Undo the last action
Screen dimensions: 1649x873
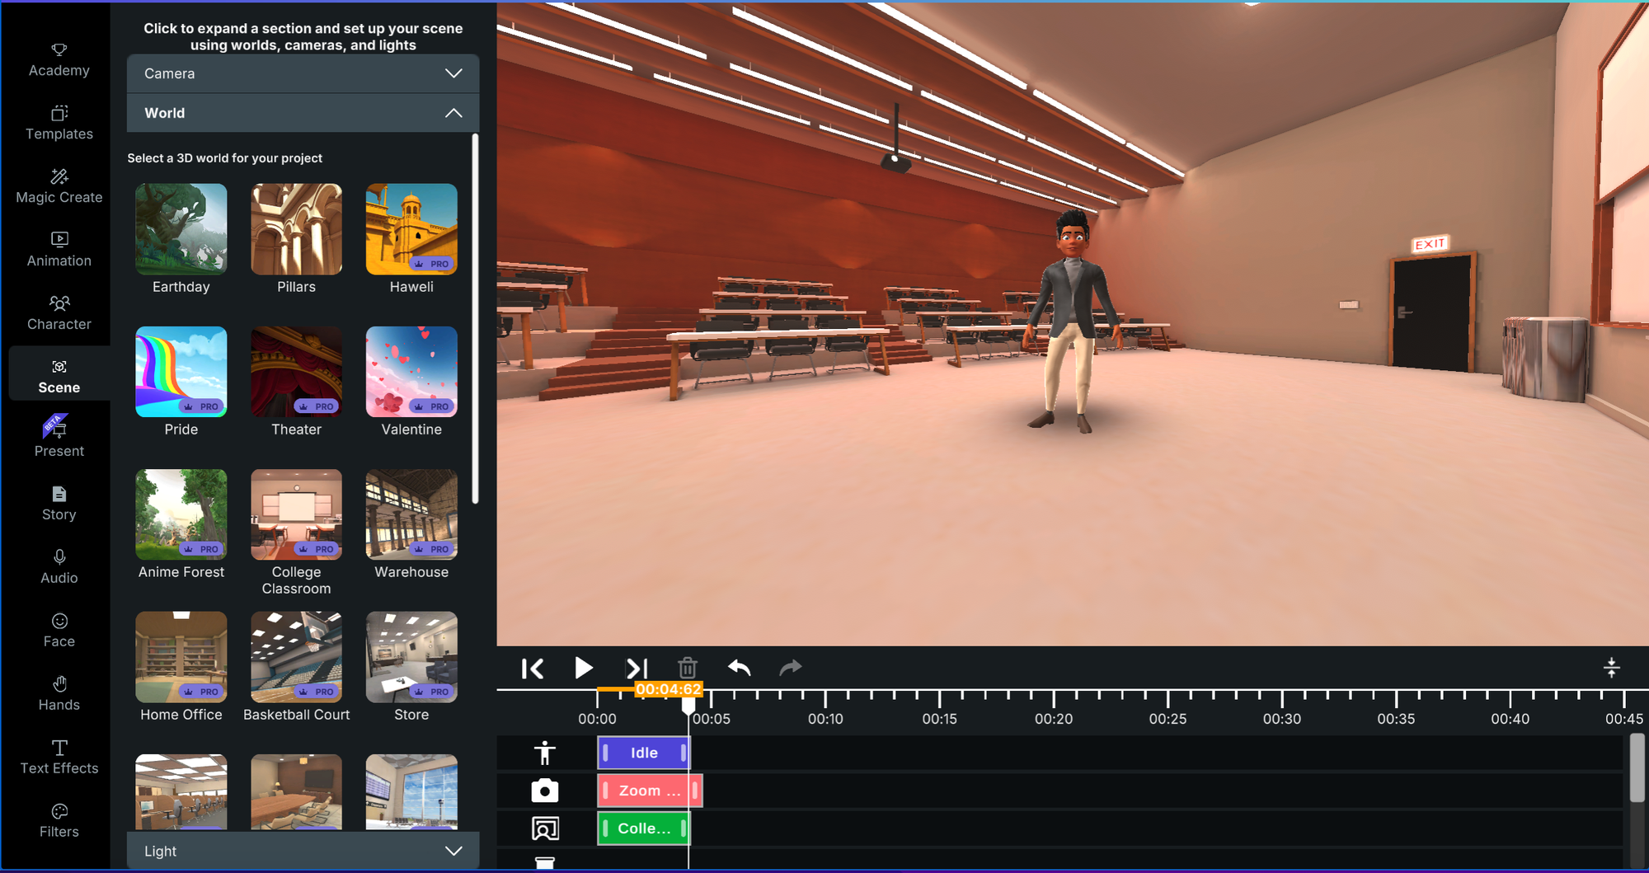pyautogui.click(x=739, y=668)
